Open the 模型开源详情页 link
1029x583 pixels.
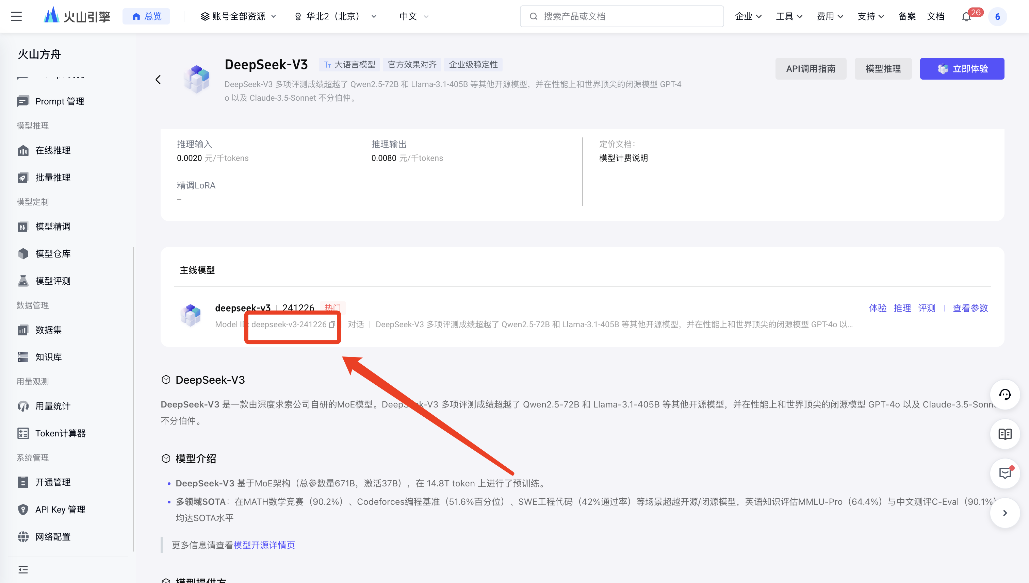264,545
